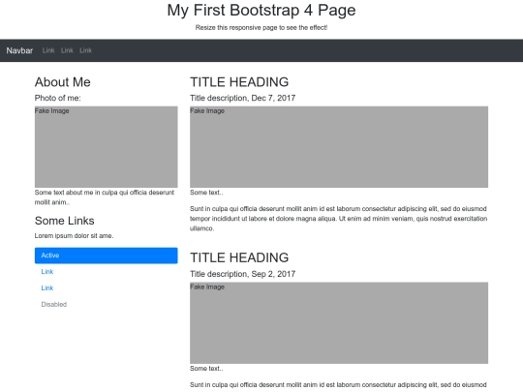
Task: Click Some text.. under the Sep 2 image
Action: pos(206,369)
